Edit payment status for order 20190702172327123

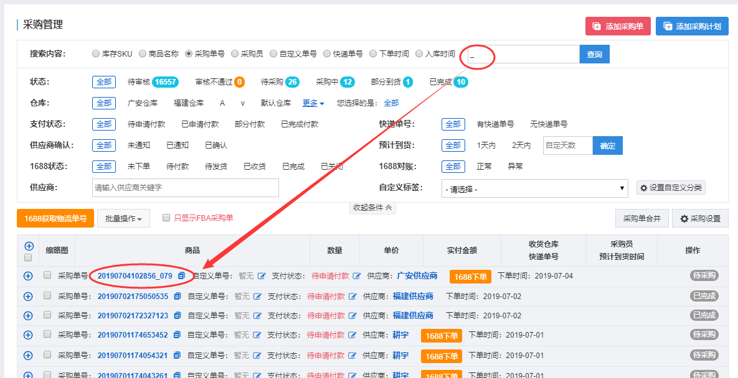point(352,316)
